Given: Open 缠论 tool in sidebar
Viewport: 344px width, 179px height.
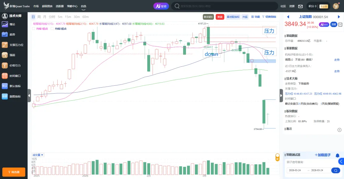Looking at the screenshot, I should tap(9, 24).
